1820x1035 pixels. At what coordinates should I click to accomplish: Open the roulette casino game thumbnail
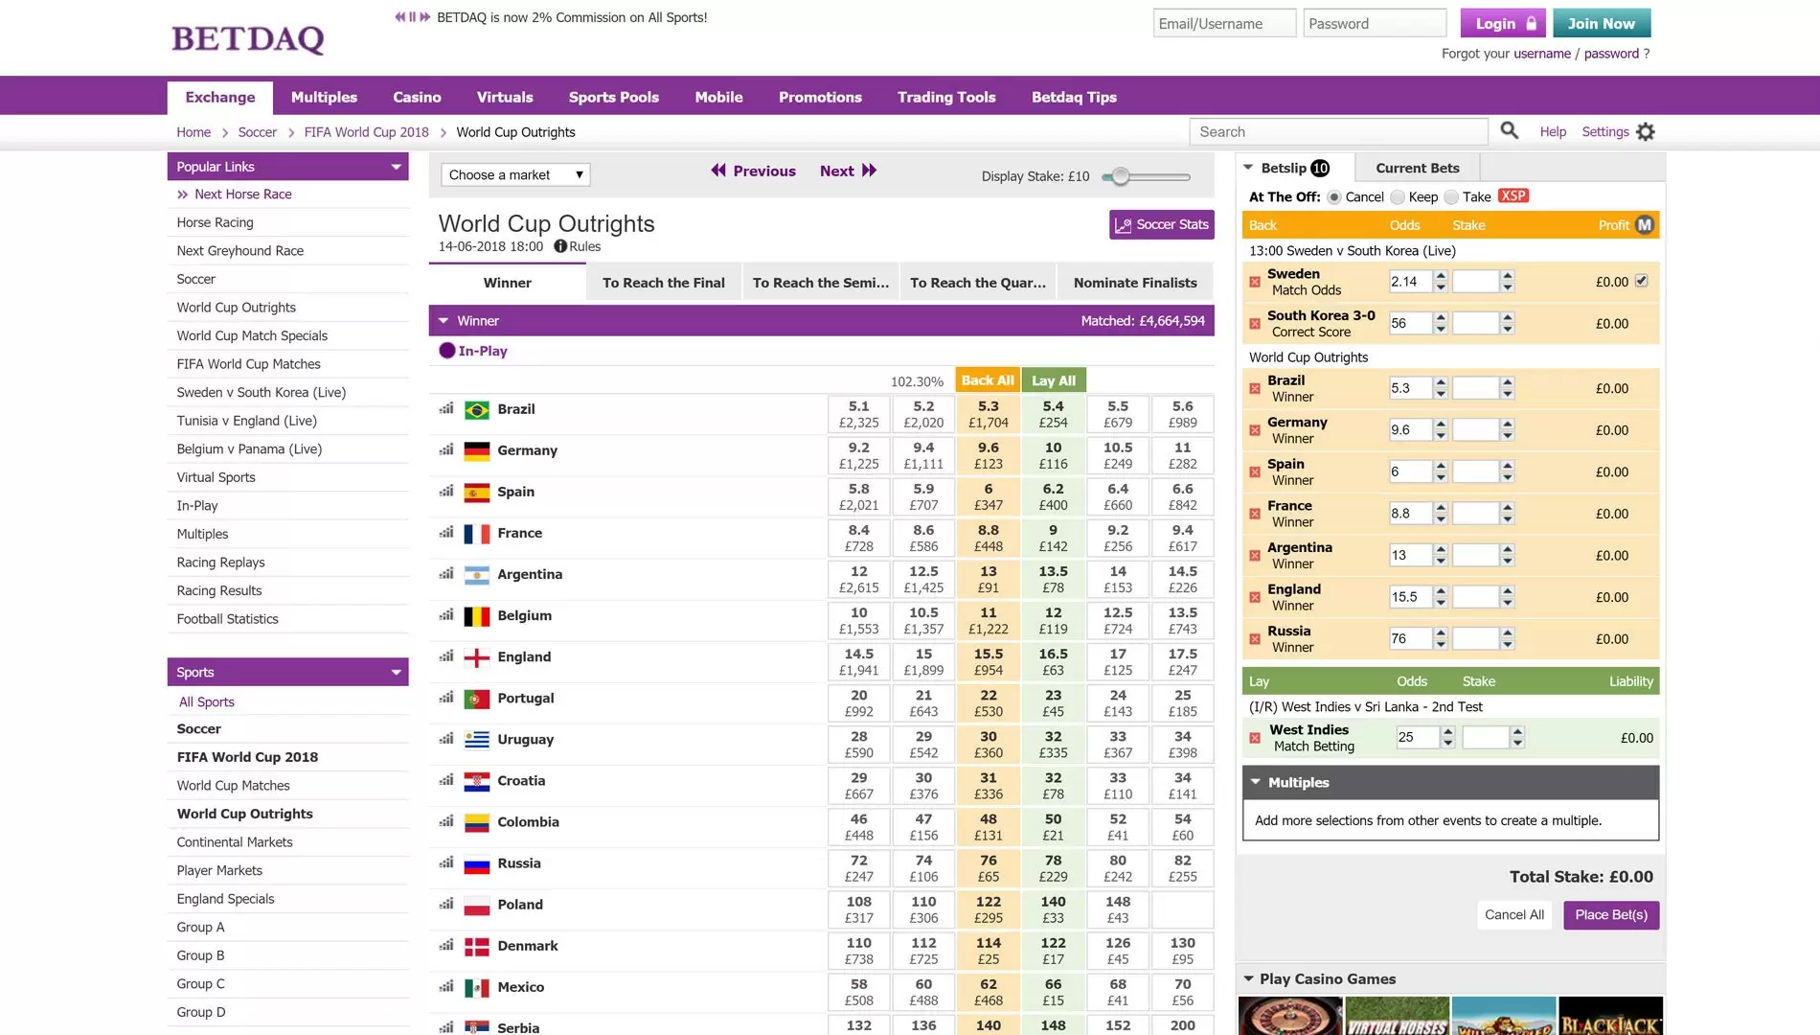pos(1290,1016)
